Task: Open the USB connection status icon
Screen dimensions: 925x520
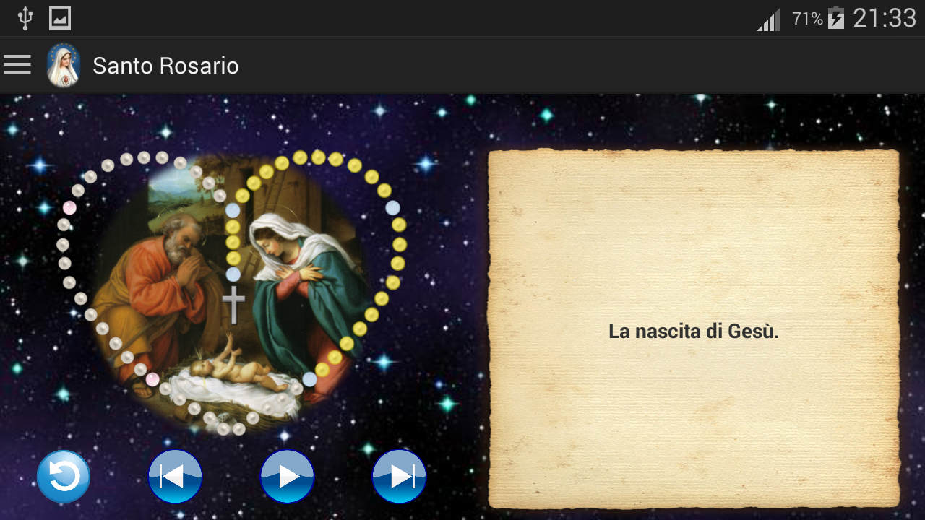Action: click(x=25, y=18)
